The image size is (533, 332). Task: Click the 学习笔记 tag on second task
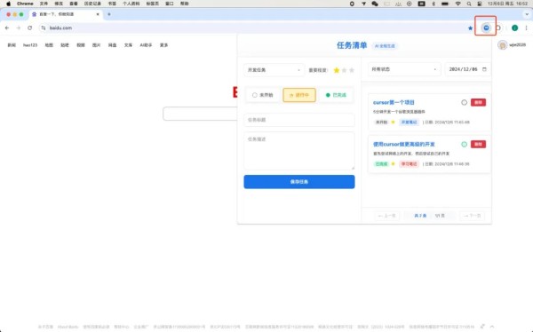409,164
